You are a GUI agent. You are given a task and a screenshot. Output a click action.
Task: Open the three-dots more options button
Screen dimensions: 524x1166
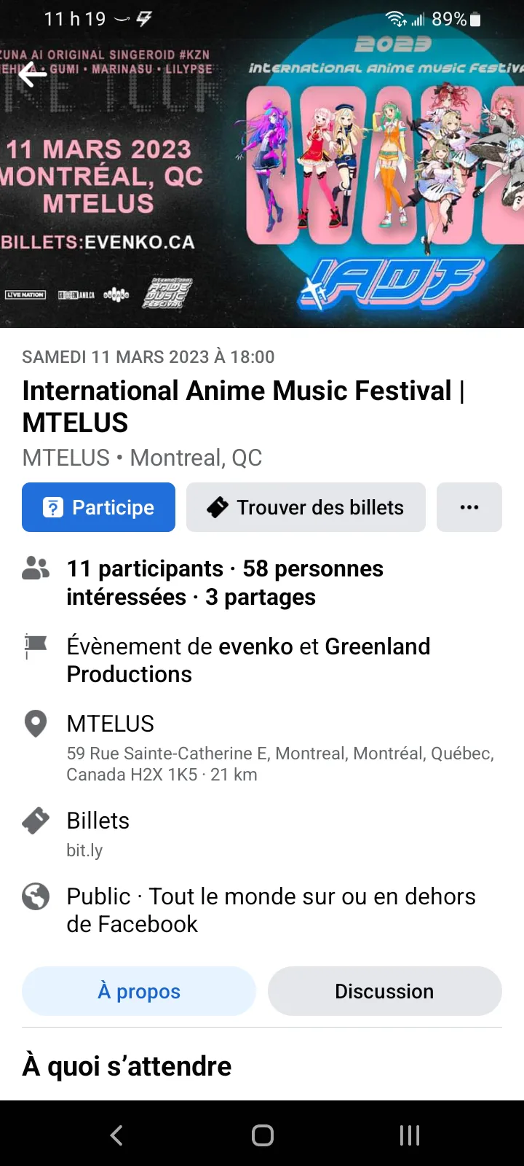[x=469, y=507]
